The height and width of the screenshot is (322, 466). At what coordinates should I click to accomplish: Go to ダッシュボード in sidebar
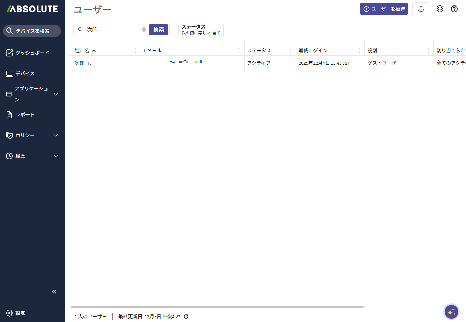[x=32, y=53]
